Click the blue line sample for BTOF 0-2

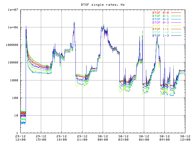(176, 19)
